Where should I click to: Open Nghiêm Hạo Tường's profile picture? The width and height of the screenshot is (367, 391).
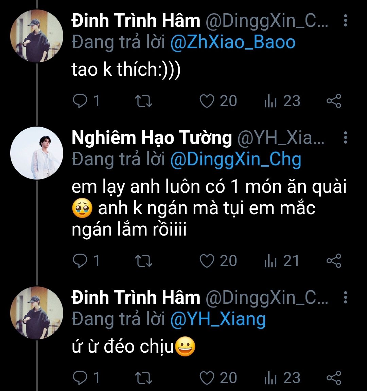click(37, 153)
